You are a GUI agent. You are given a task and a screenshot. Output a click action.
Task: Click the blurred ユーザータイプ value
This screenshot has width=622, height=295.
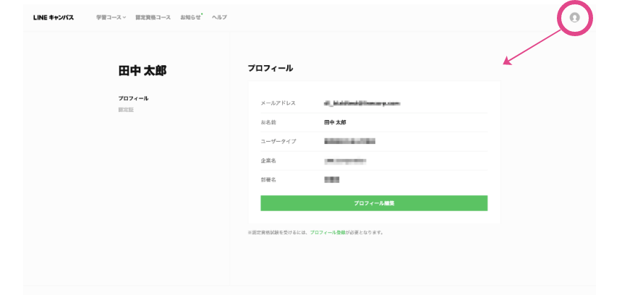click(x=349, y=141)
